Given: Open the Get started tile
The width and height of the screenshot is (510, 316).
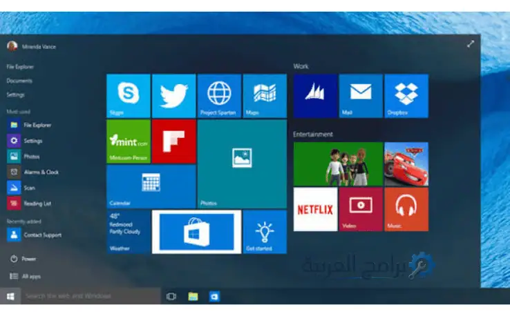Looking at the screenshot, I should [x=265, y=232].
